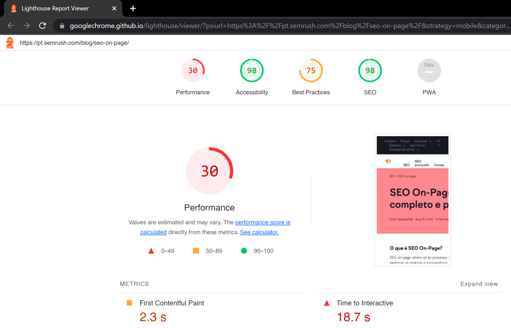511x328 pixels.
Task: Jump to PWA section via the gray gauge
Action: click(429, 71)
